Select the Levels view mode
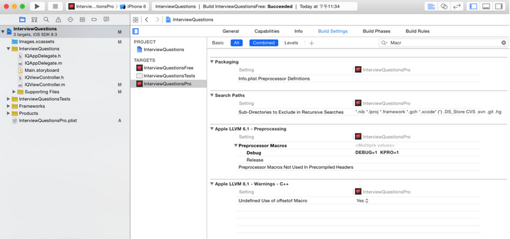 pos(291,43)
